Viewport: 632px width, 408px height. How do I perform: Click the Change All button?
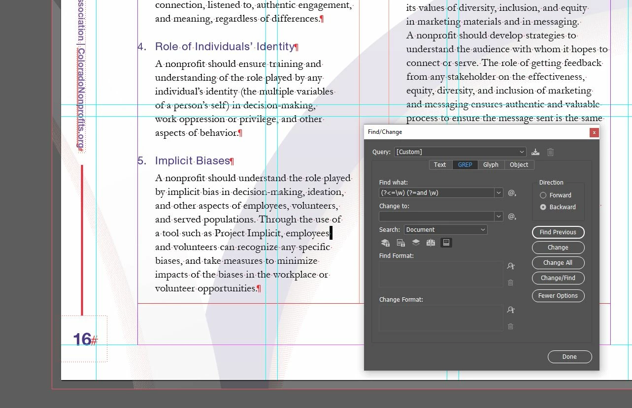[x=558, y=263]
